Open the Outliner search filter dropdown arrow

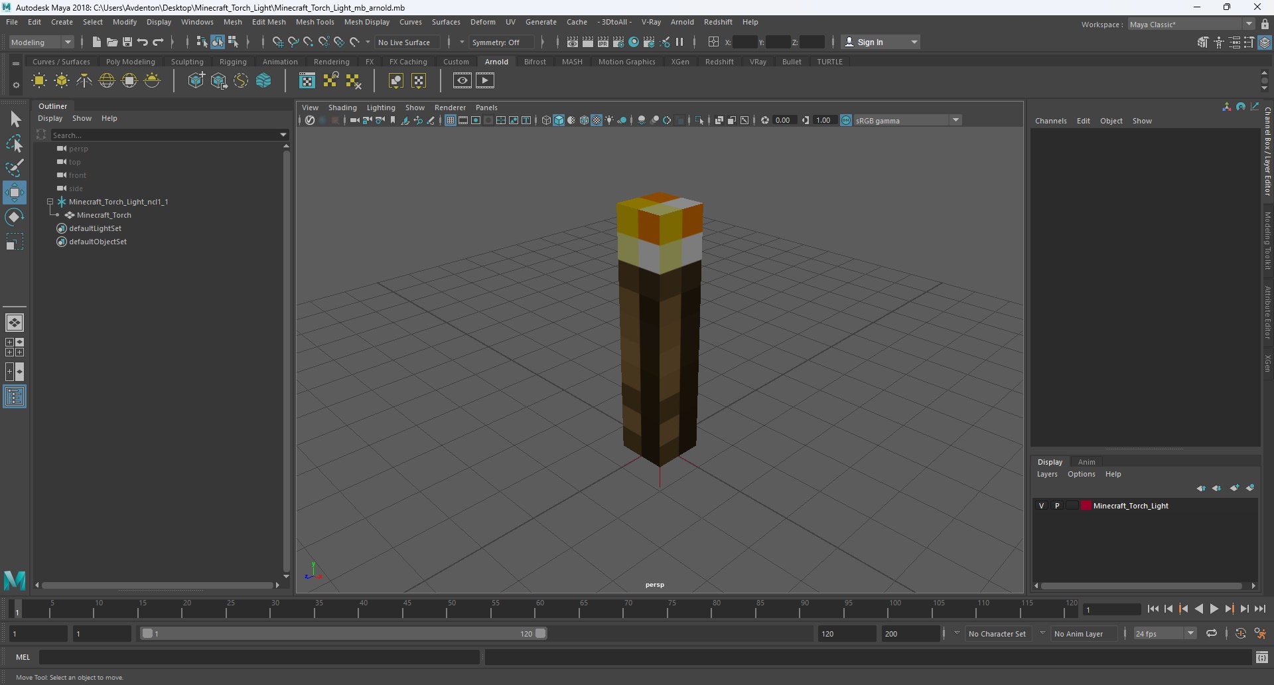point(283,135)
